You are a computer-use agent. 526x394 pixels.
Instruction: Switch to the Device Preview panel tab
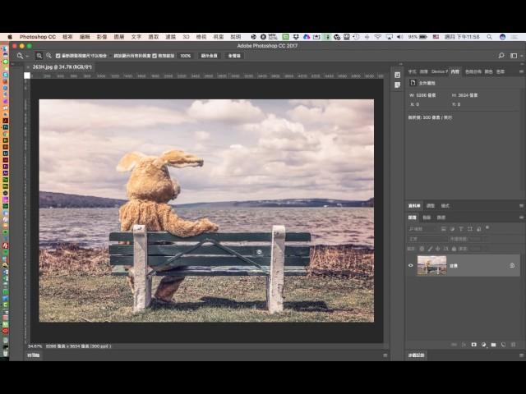coord(440,71)
